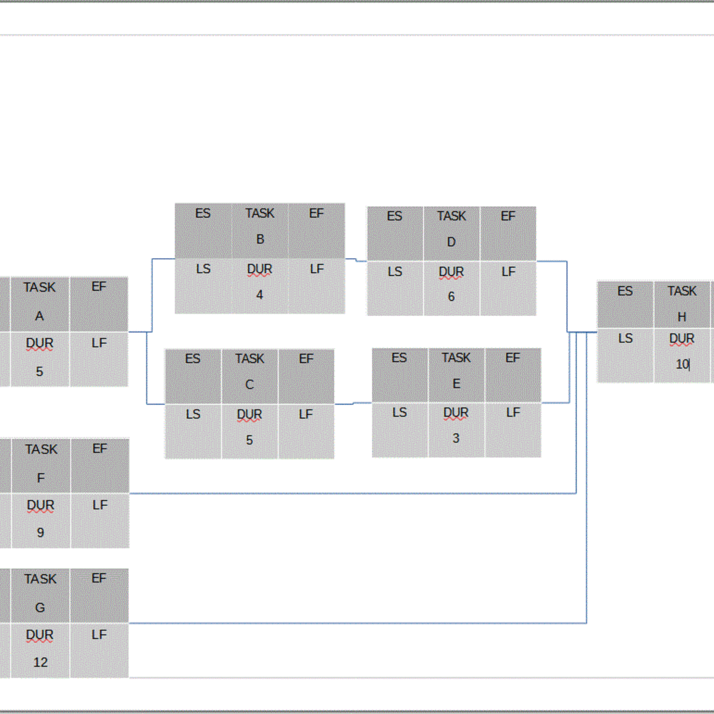Click the ES cell of Task B
714x714 pixels.
pos(203,230)
